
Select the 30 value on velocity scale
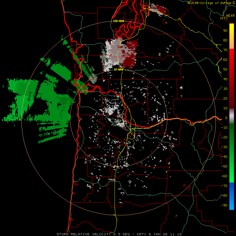[225, 89]
